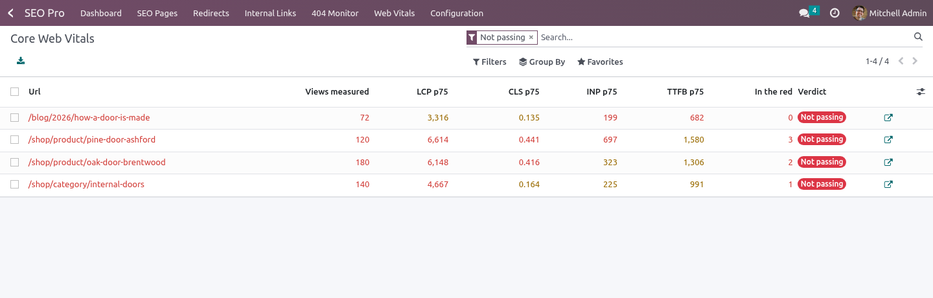Viewport: 933px width, 298px height.
Task: Click the Core Web Vitals heading
Action: point(52,39)
